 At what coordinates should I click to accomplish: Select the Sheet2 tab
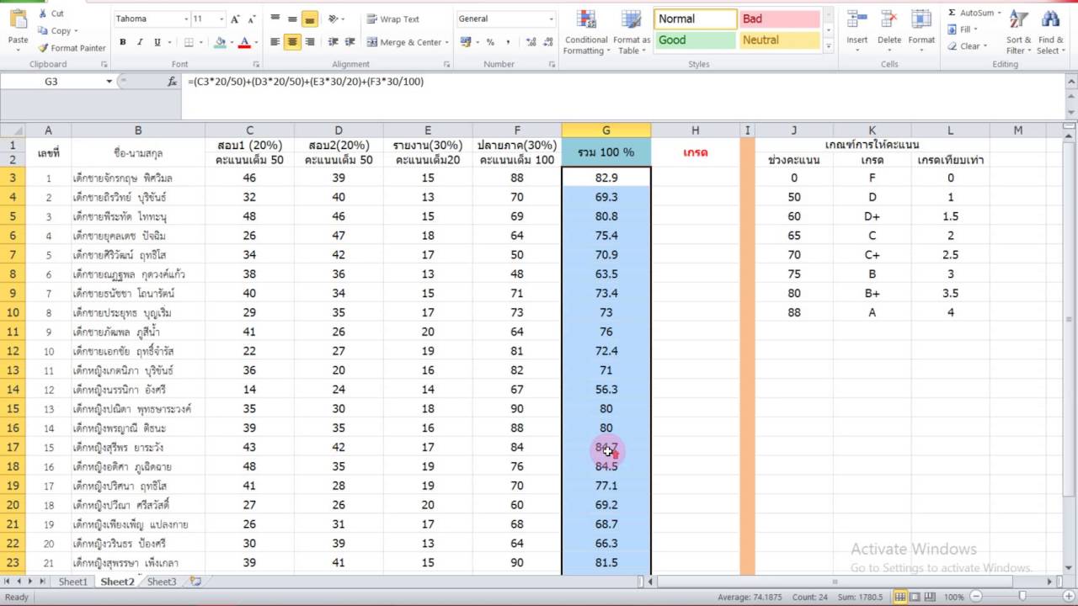click(x=117, y=582)
